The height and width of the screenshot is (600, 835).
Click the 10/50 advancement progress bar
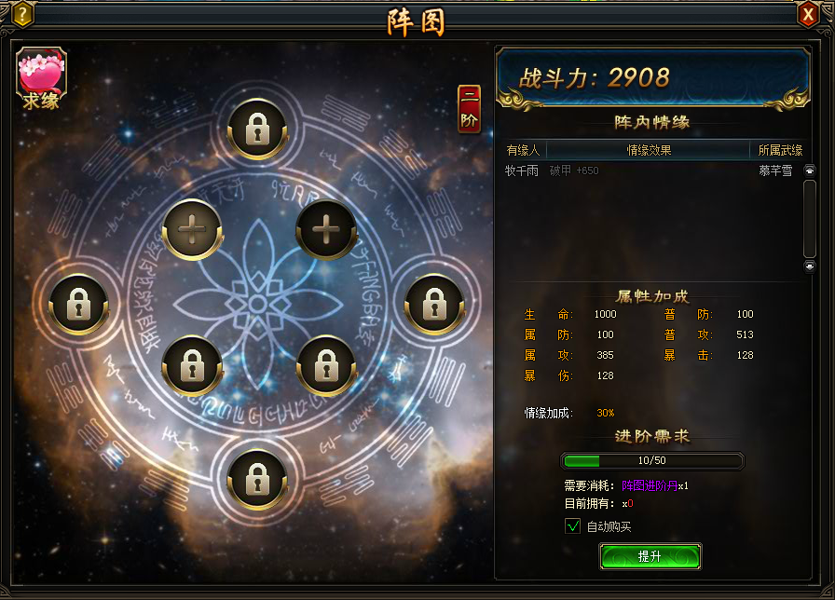pyautogui.click(x=652, y=460)
